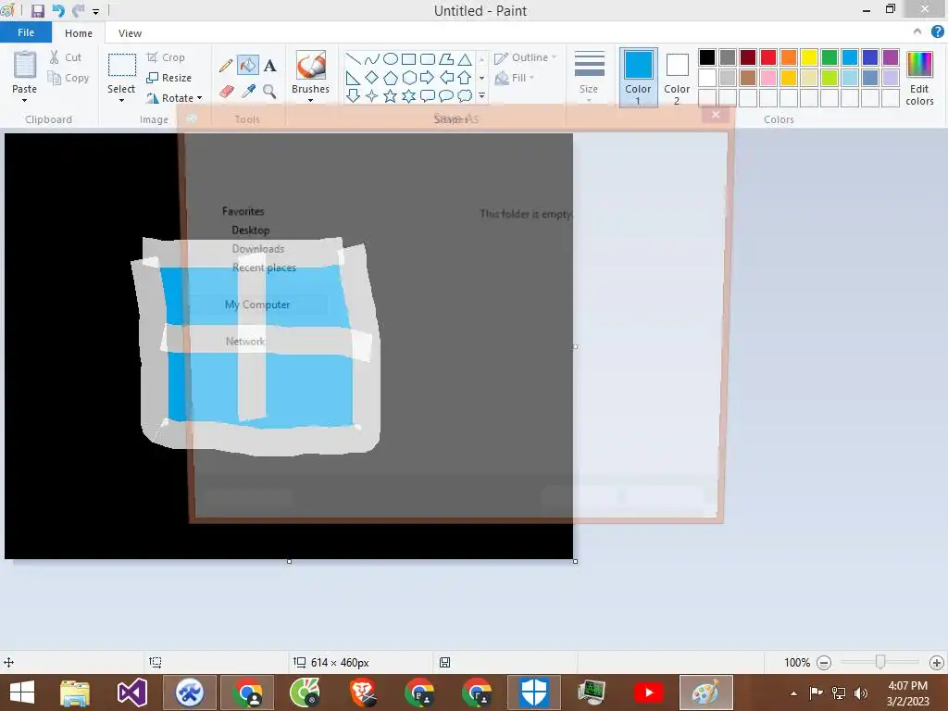This screenshot has height=711, width=948.
Task: Choose the Five-point star shape
Action: tap(391, 96)
